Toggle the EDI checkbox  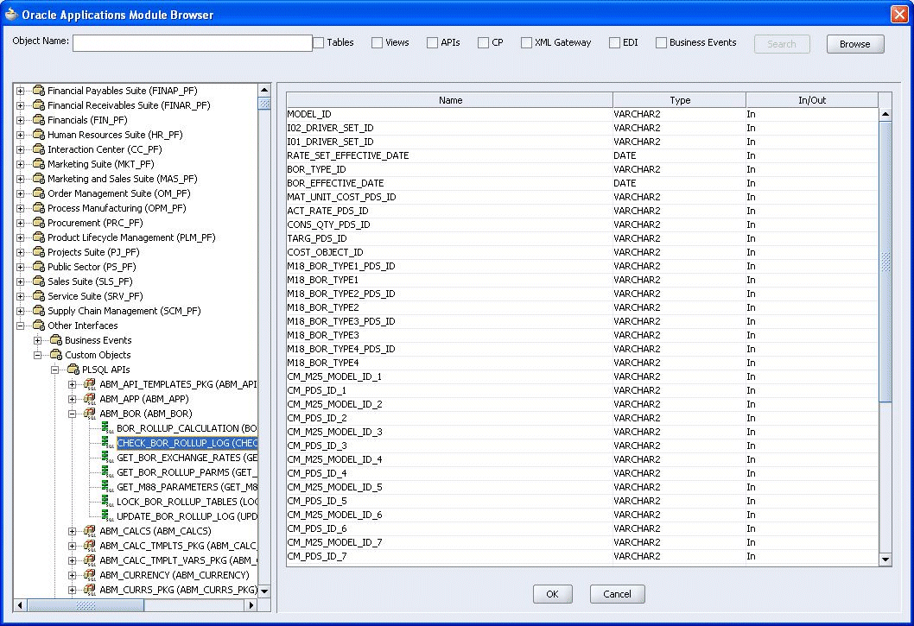614,42
